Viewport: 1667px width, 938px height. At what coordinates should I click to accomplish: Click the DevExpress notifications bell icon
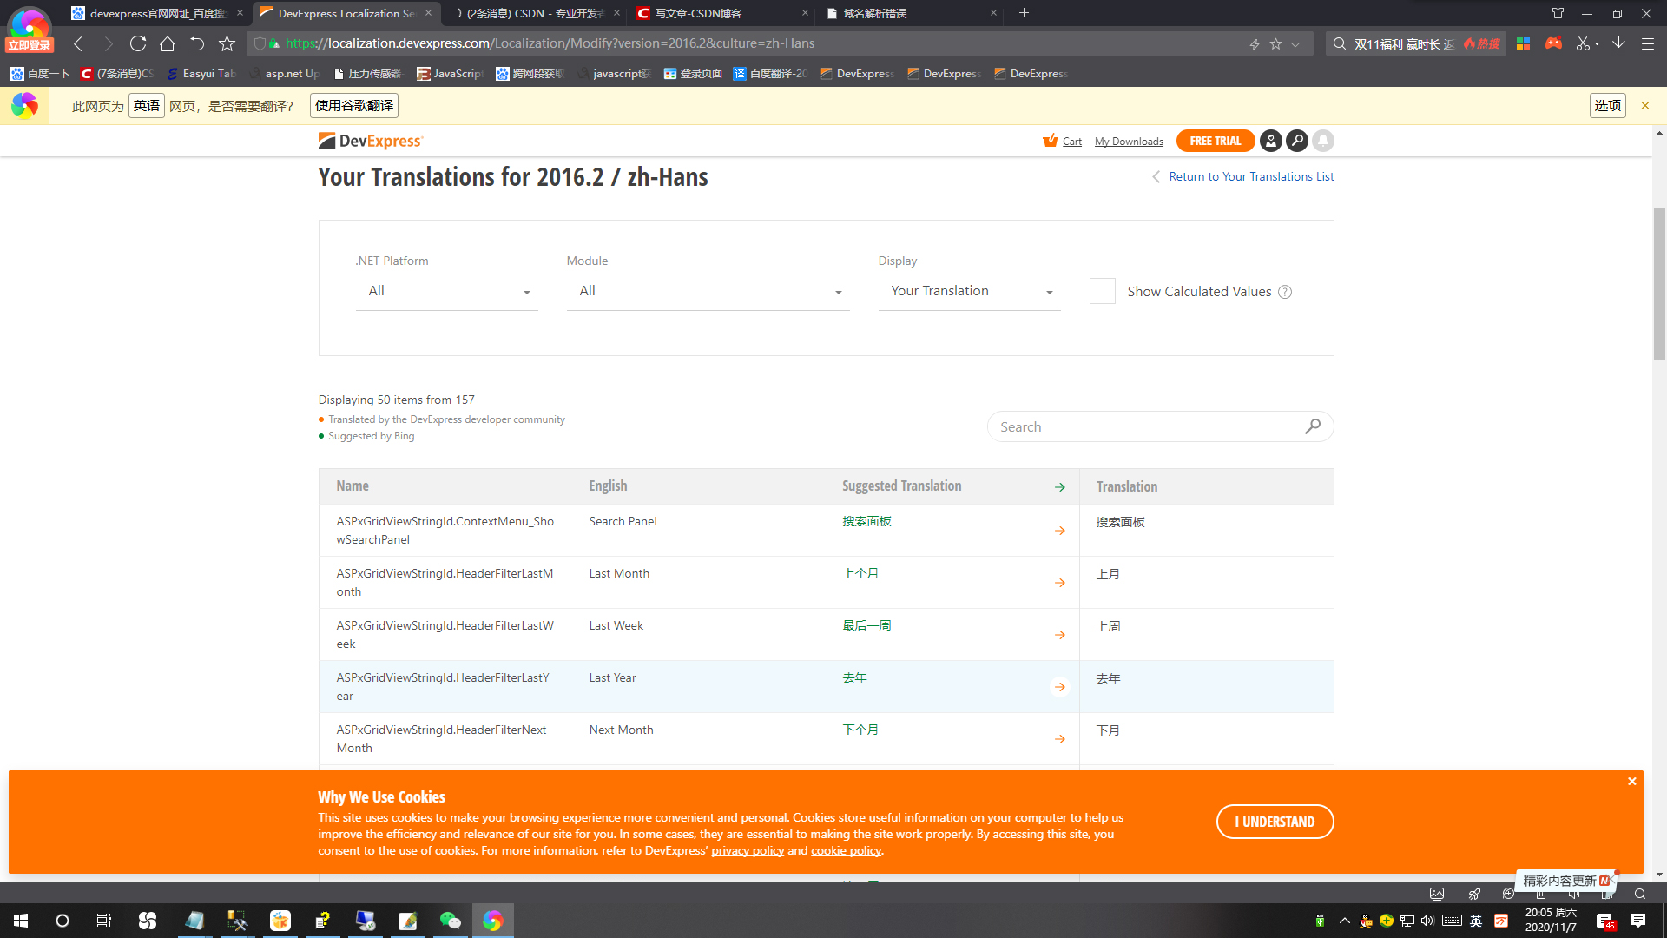click(1323, 141)
